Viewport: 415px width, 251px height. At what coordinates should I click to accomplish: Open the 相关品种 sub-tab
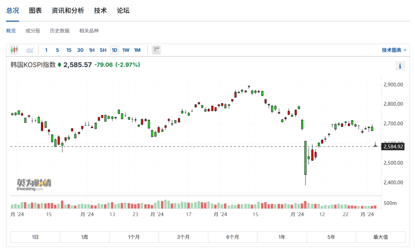tap(89, 31)
